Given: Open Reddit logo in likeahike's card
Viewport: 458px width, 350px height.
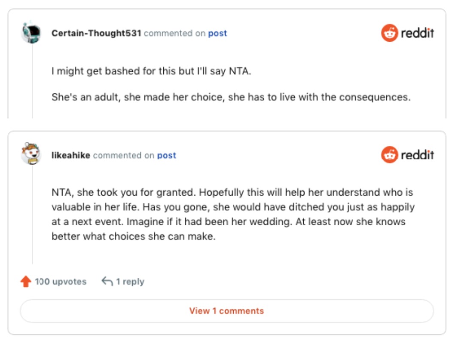Looking at the screenshot, I should (x=407, y=155).
